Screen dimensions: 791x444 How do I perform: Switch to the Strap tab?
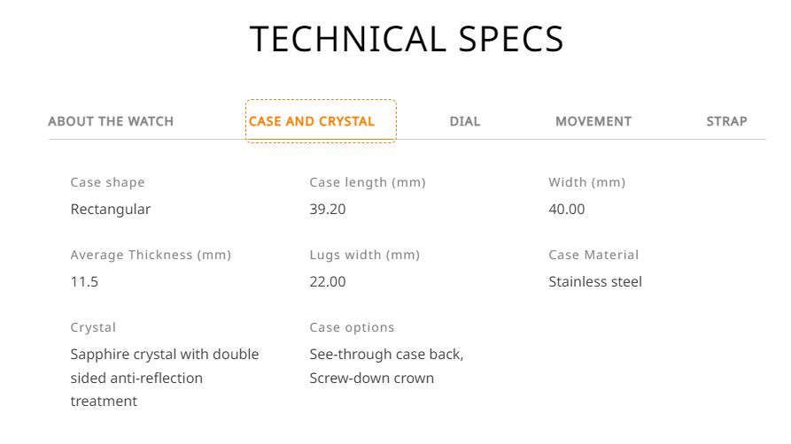coord(726,121)
